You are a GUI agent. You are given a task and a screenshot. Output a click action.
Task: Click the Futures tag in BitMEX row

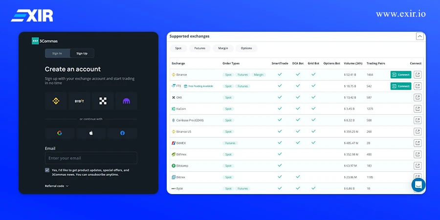(x=230, y=143)
